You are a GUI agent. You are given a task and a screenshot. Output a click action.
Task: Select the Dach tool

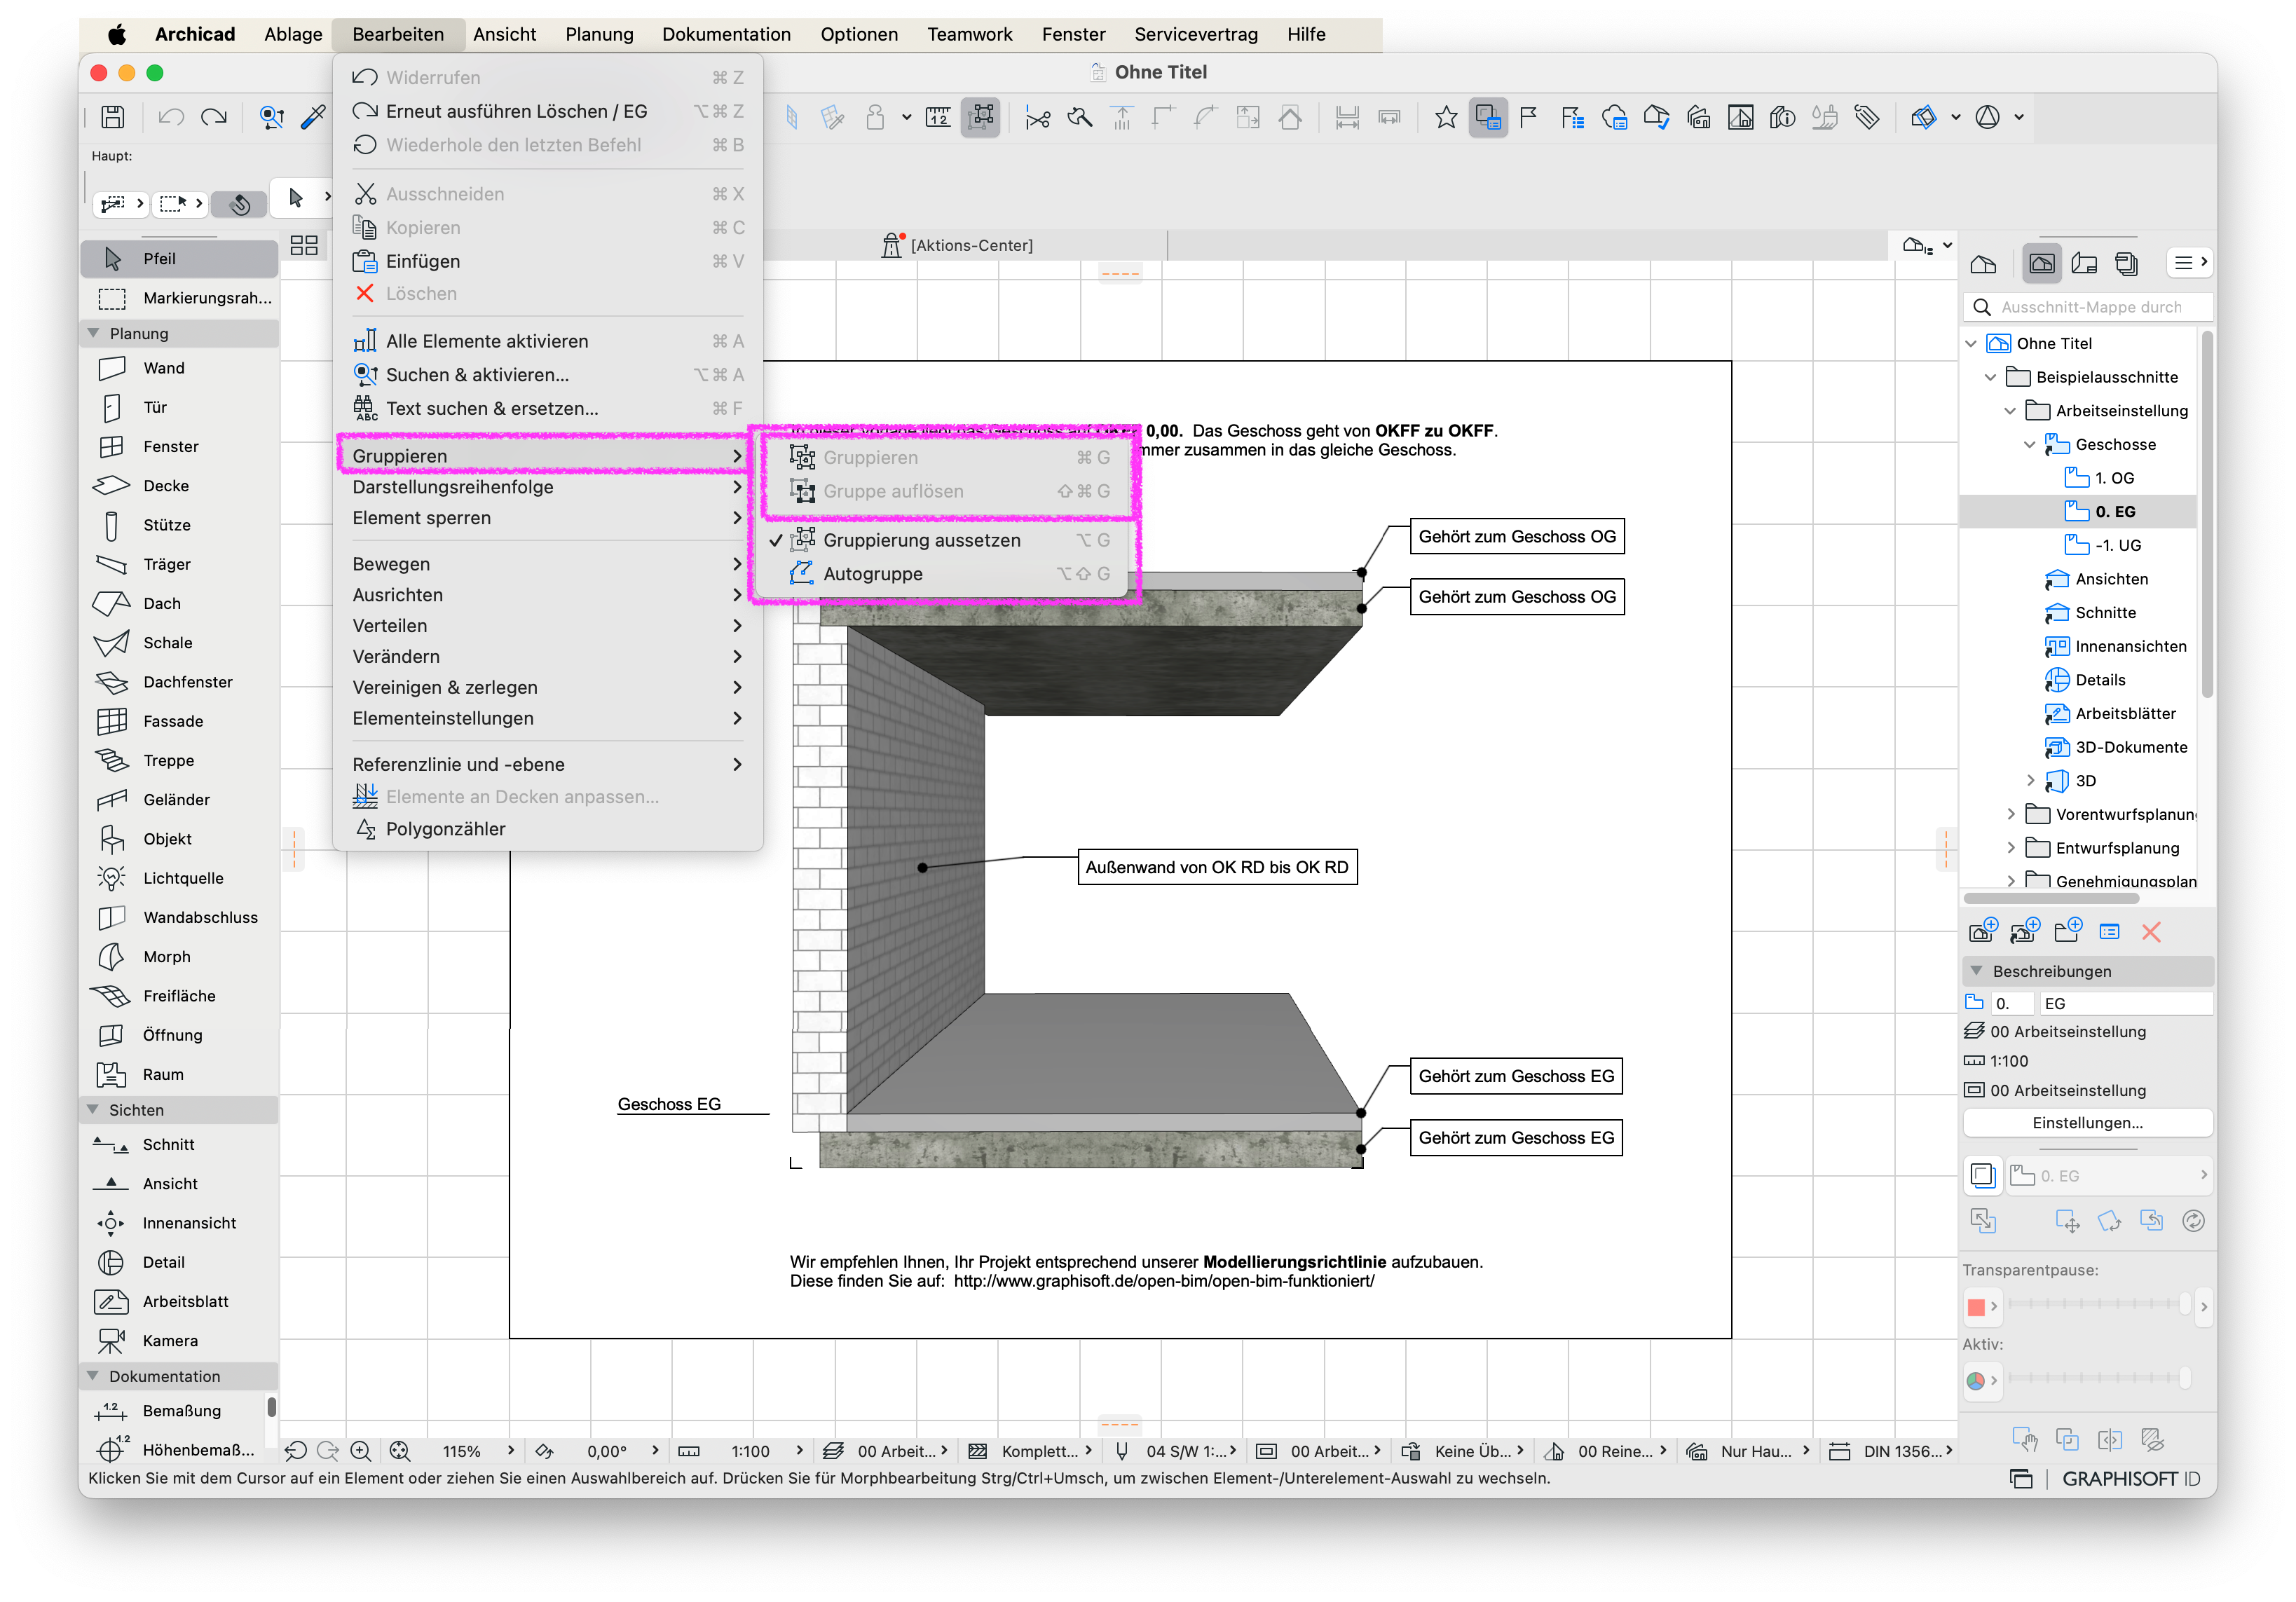(178, 603)
